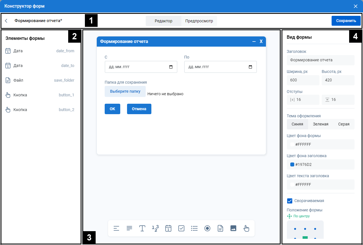The height and width of the screenshot is (245, 363).
Task: Open the Цвет фона формы color swatch
Action: (x=292, y=144)
